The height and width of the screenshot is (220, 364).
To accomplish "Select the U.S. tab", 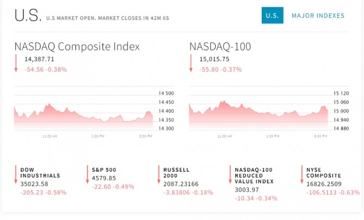I will click(272, 15).
